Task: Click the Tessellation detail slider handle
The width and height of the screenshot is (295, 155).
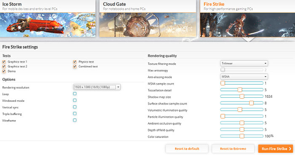Action: [x=240, y=90]
